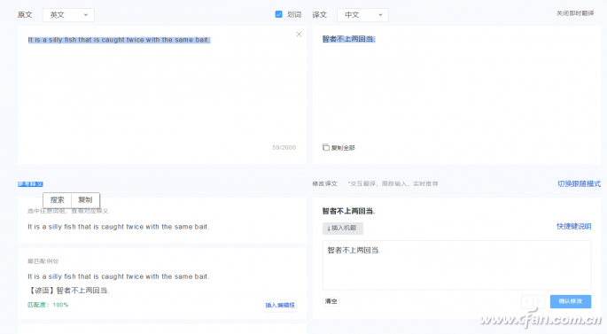Click the 清空 button
Viewport: 607px width, 334px height.
pyautogui.click(x=331, y=301)
